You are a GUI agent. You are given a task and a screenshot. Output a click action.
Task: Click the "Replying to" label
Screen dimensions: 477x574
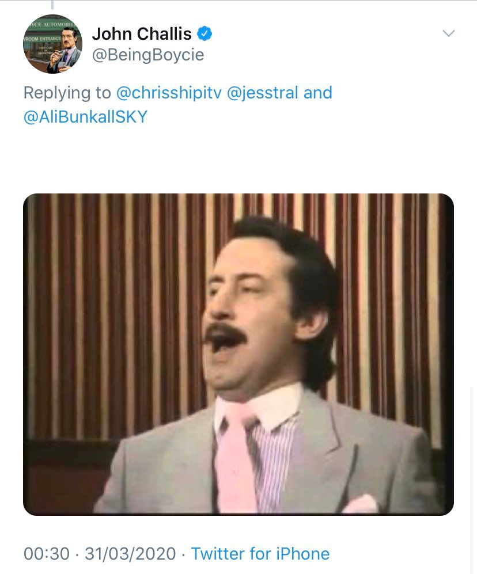tap(66, 93)
